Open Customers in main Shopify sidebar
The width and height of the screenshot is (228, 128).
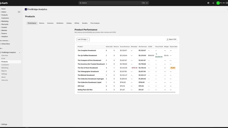point(5,18)
